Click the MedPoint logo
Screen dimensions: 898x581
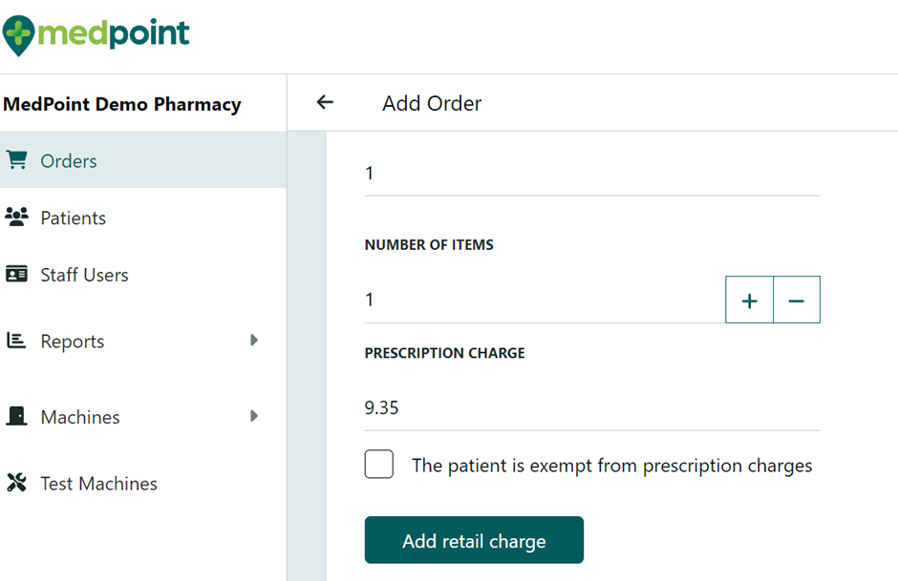coord(96,34)
